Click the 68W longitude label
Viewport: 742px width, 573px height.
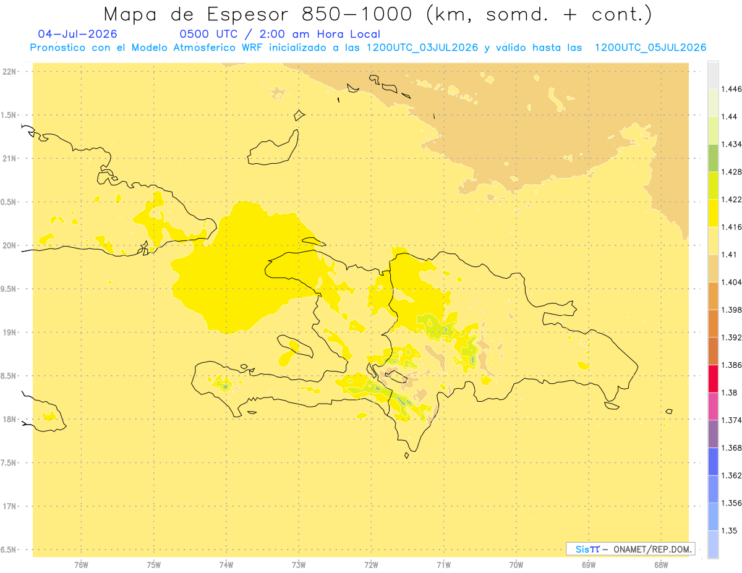click(661, 565)
